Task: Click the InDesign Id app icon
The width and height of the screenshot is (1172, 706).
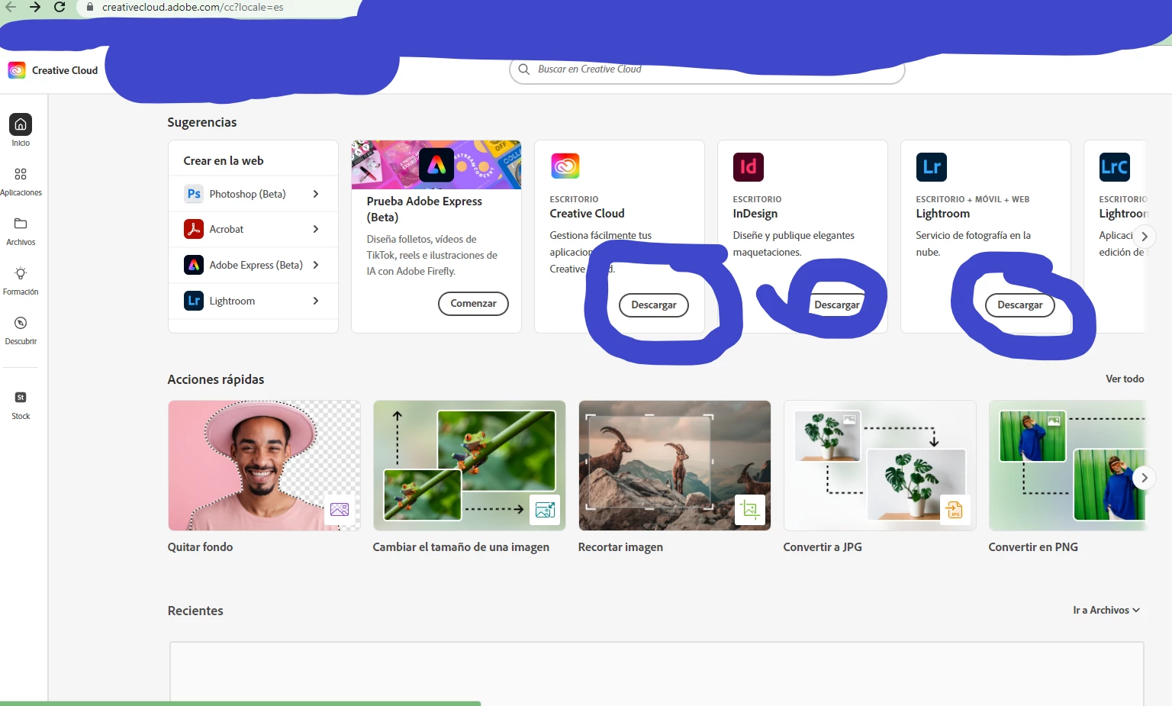Action: [749, 166]
